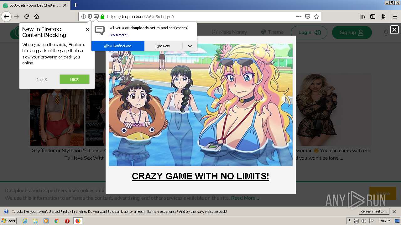The image size is (401, 225).
Task: Click the Crazy Game With No Limits headline
Action: point(200,176)
